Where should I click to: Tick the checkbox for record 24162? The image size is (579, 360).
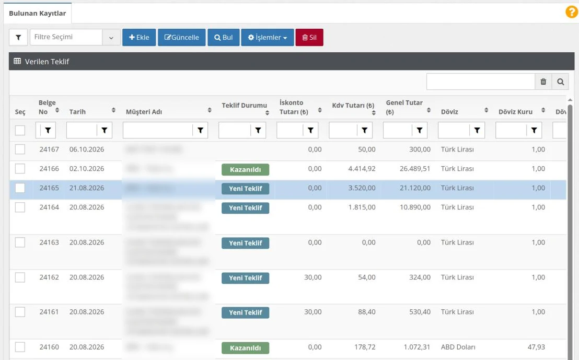point(20,277)
